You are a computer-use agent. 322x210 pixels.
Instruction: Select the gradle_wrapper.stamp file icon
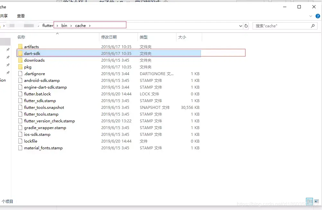pyautogui.click(x=20, y=128)
